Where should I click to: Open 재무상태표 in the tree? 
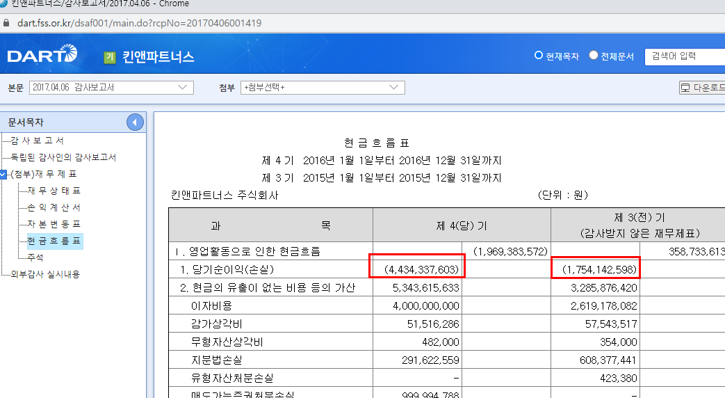pyautogui.click(x=54, y=191)
